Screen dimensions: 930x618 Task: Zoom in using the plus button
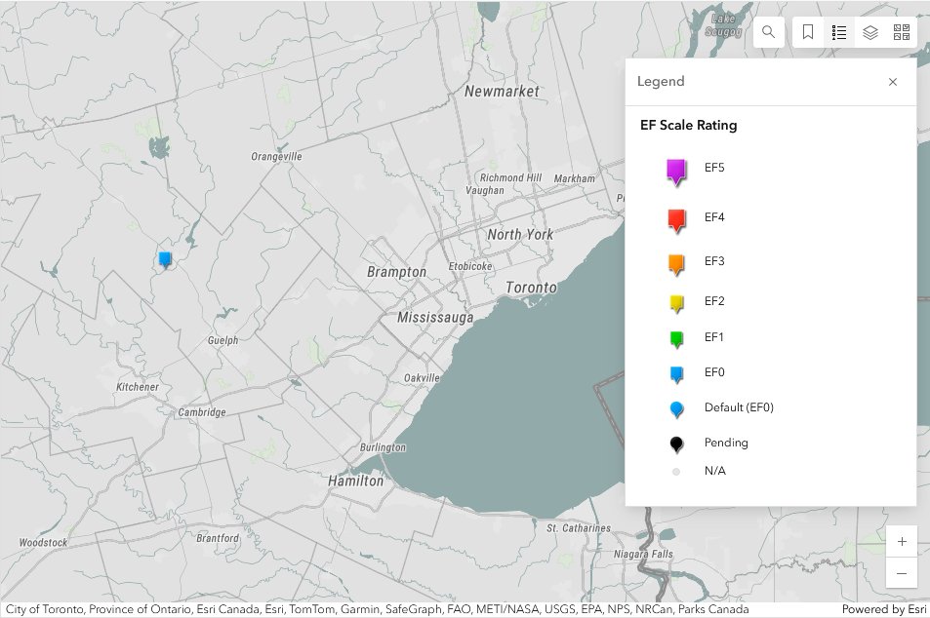click(901, 541)
